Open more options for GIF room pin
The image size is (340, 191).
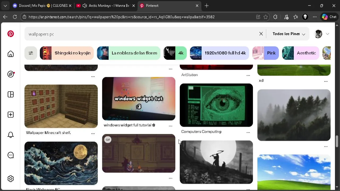[171, 178]
